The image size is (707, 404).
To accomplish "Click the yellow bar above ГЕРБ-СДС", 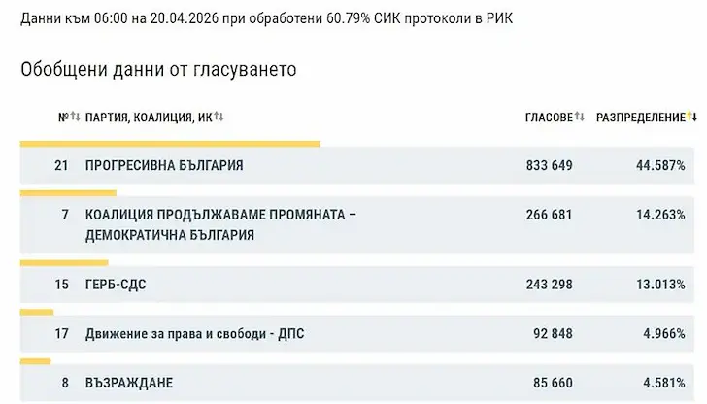I will (64, 262).
